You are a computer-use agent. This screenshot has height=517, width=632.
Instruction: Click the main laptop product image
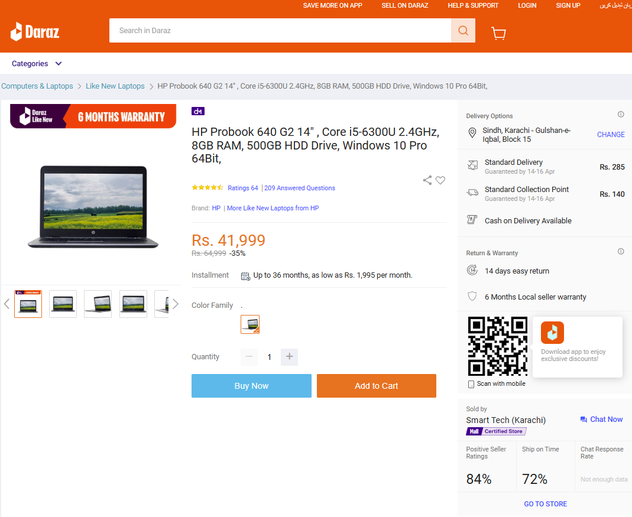93,206
